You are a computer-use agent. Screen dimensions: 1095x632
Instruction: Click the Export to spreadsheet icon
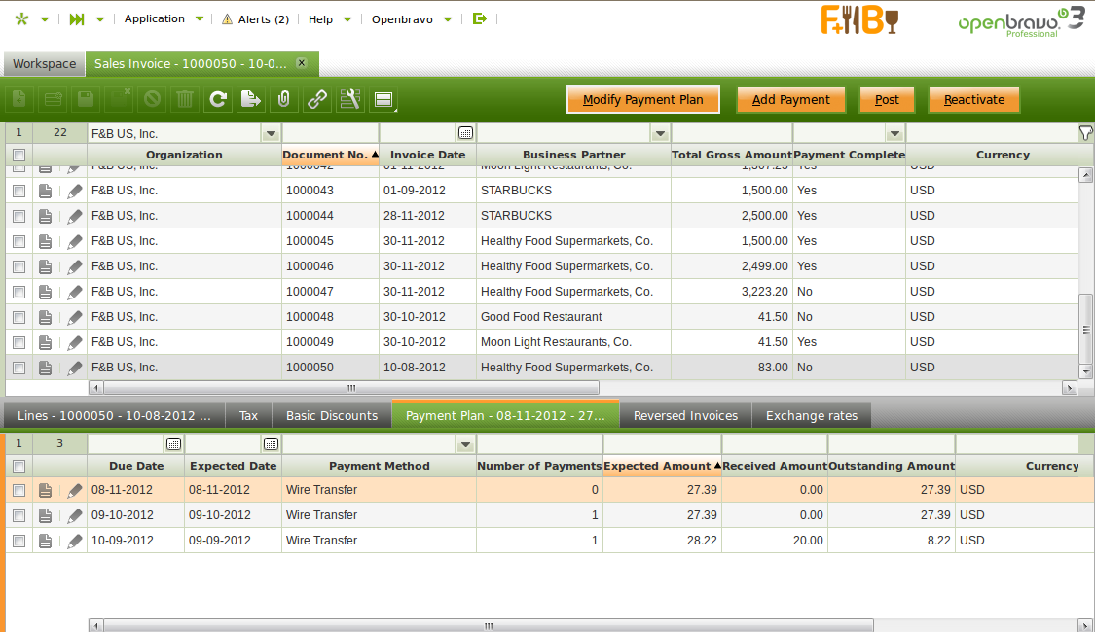[x=251, y=99]
